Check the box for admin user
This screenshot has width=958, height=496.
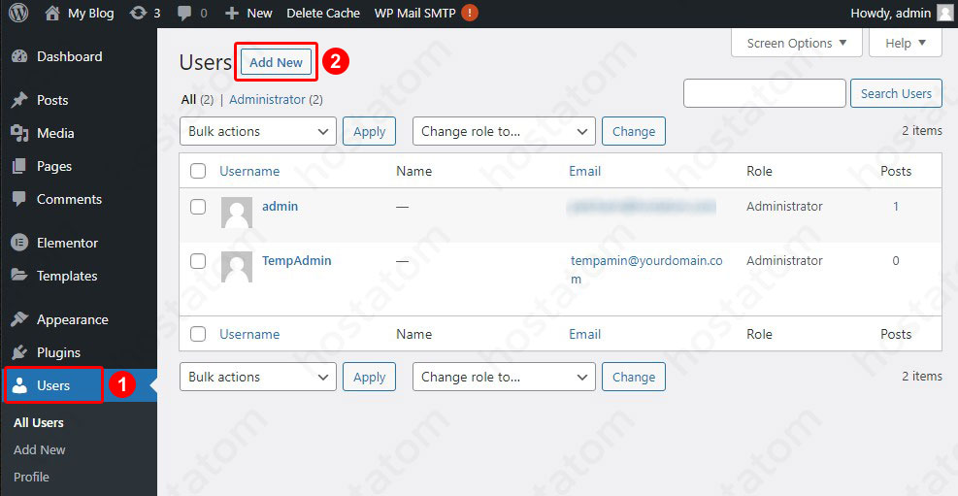198,207
